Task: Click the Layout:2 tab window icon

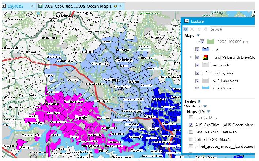Action: [4, 6]
